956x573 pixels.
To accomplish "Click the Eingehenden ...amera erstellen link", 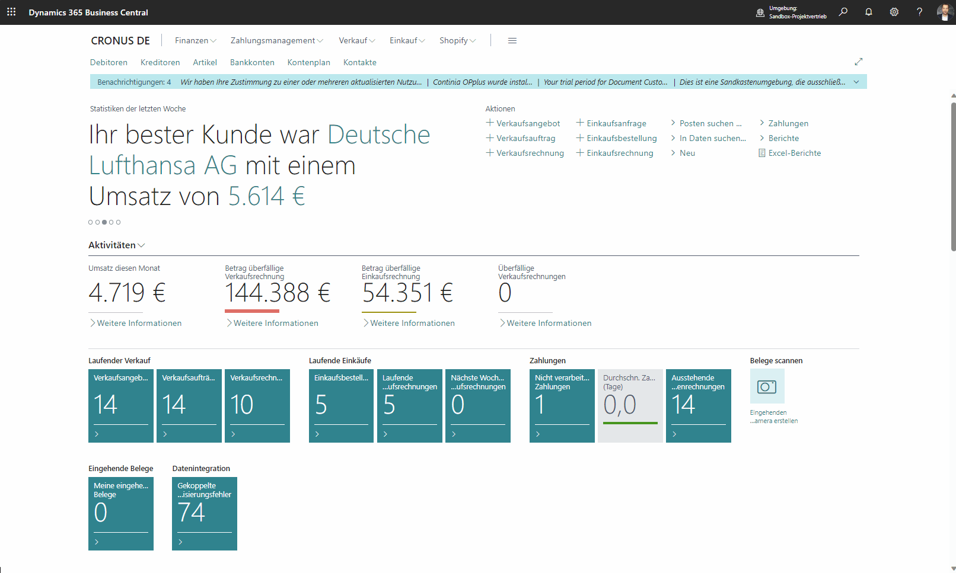I will [774, 417].
